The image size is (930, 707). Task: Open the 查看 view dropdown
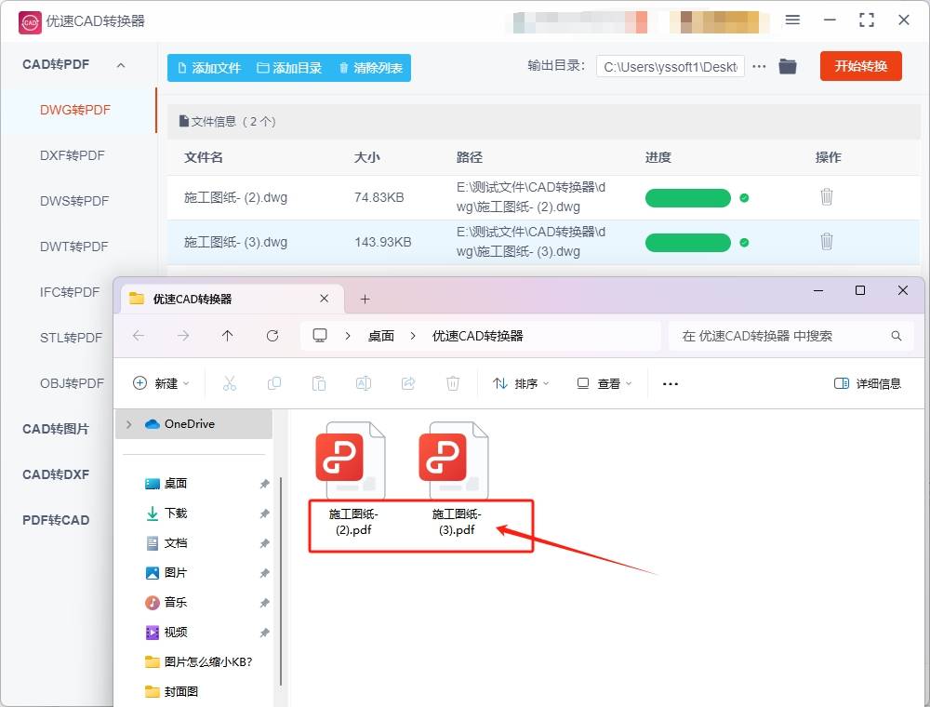pyautogui.click(x=603, y=382)
